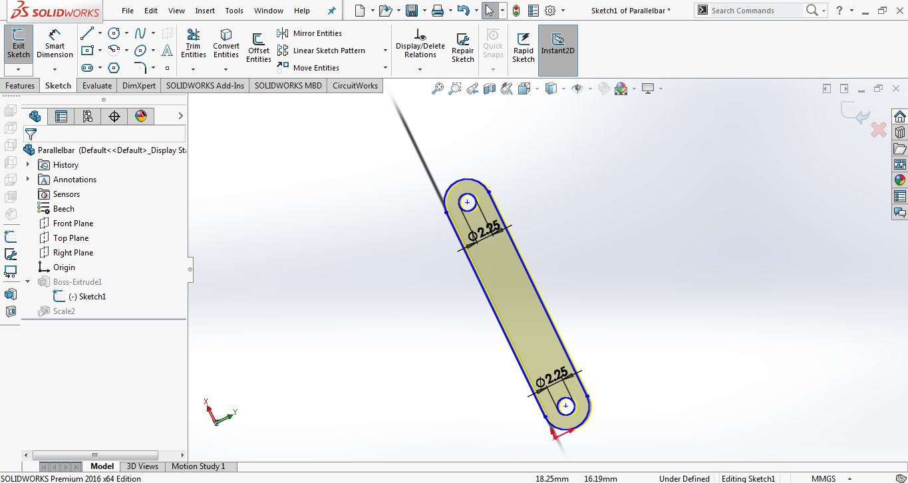This screenshot has width=908, height=483.
Task: Expand the Display/Delete Relations dropdown
Action: point(420,69)
